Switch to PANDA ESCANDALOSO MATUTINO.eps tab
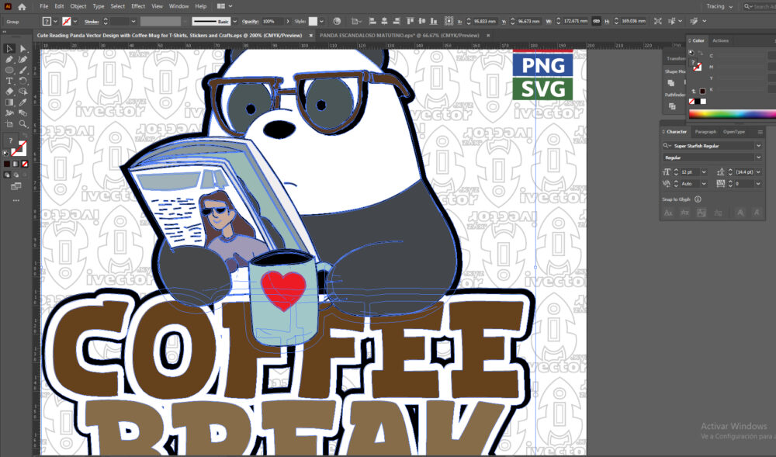The image size is (776, 457). tap(400, 36)
